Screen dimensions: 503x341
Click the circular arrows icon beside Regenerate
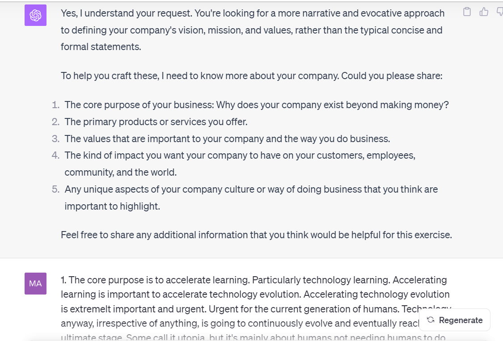click(x=431, y=320)
